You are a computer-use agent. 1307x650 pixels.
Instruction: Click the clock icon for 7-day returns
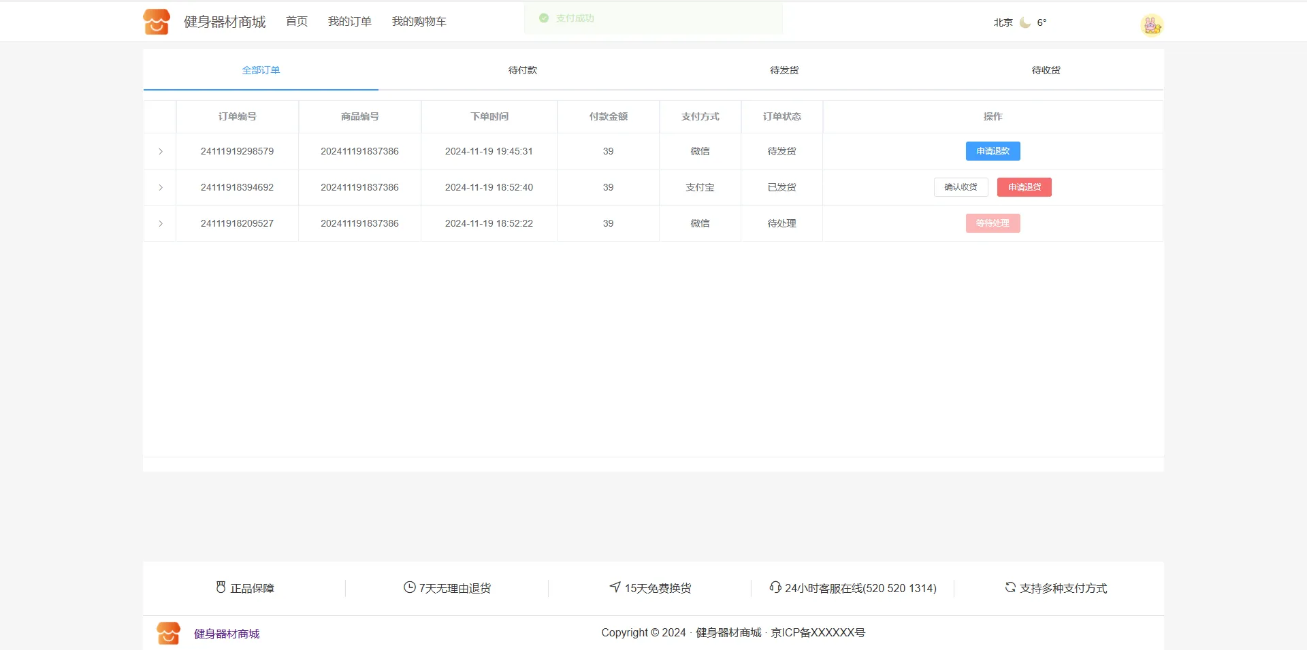[409, 587]
